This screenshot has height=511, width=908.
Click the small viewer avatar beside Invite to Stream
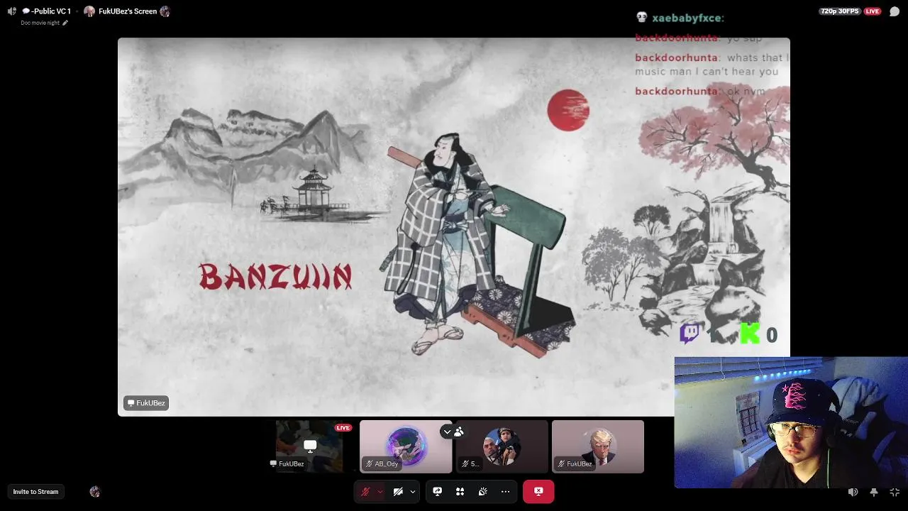tap(95, 492)
